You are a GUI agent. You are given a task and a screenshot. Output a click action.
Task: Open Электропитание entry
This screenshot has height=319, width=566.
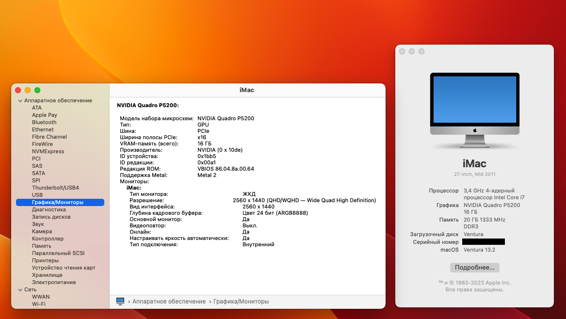click(54, 282)
